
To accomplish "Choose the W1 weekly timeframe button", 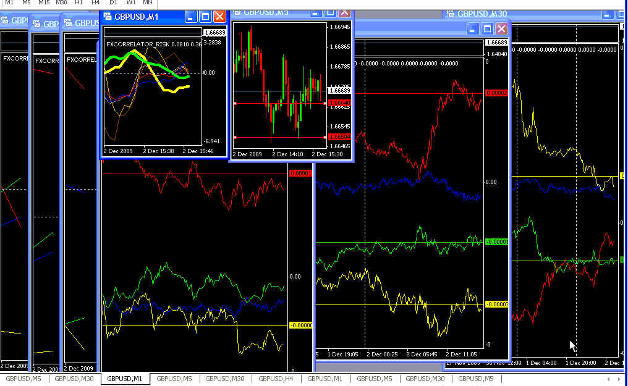I will tap(131, 2).
